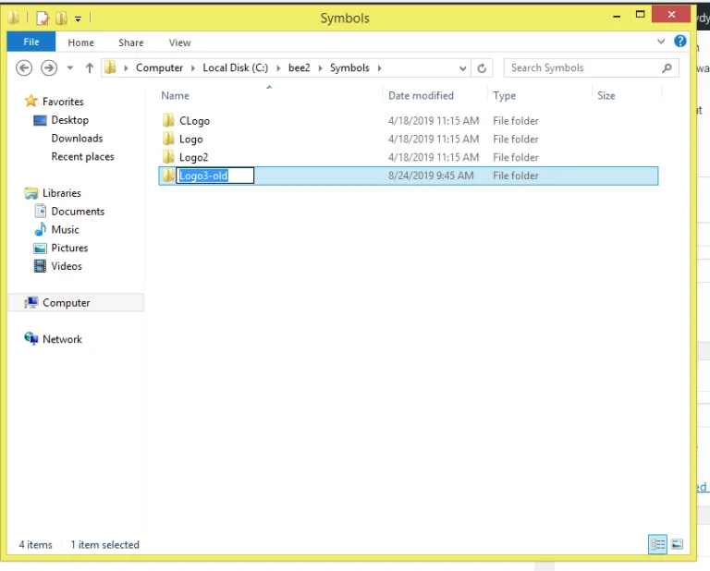Viewport: 710px width, 571px height.
Task: Select Downloads under Favorites
Action: 77,139
